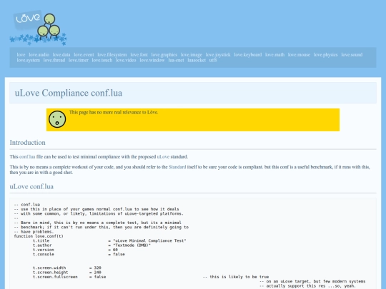386x289 pixels.
Task: Click the page title uLove Compliance conf.lua
Action: click(x=69, y=93)
